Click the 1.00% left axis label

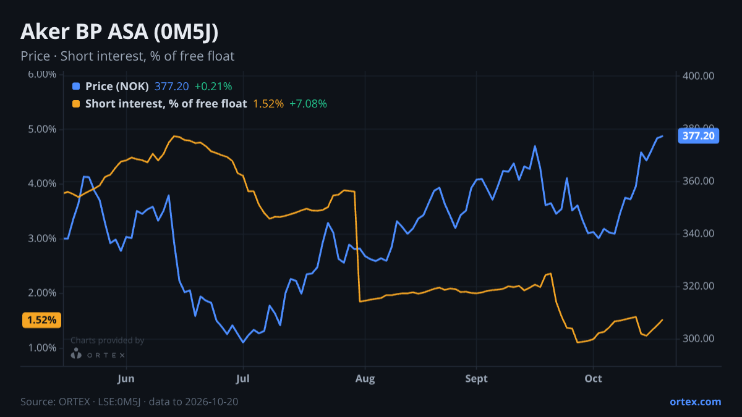pos(43,348)
